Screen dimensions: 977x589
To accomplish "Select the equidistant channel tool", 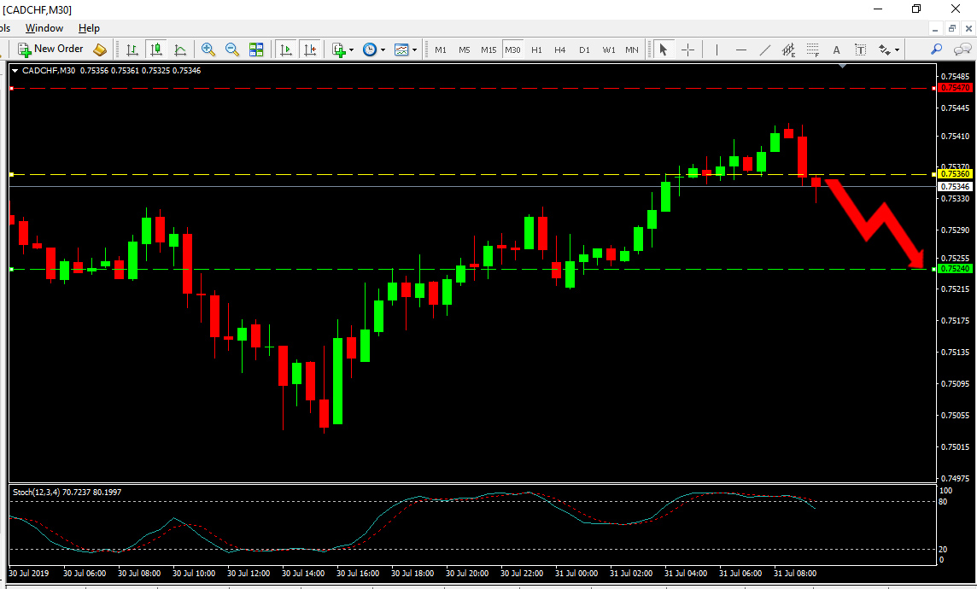I will tap(789, 50).
